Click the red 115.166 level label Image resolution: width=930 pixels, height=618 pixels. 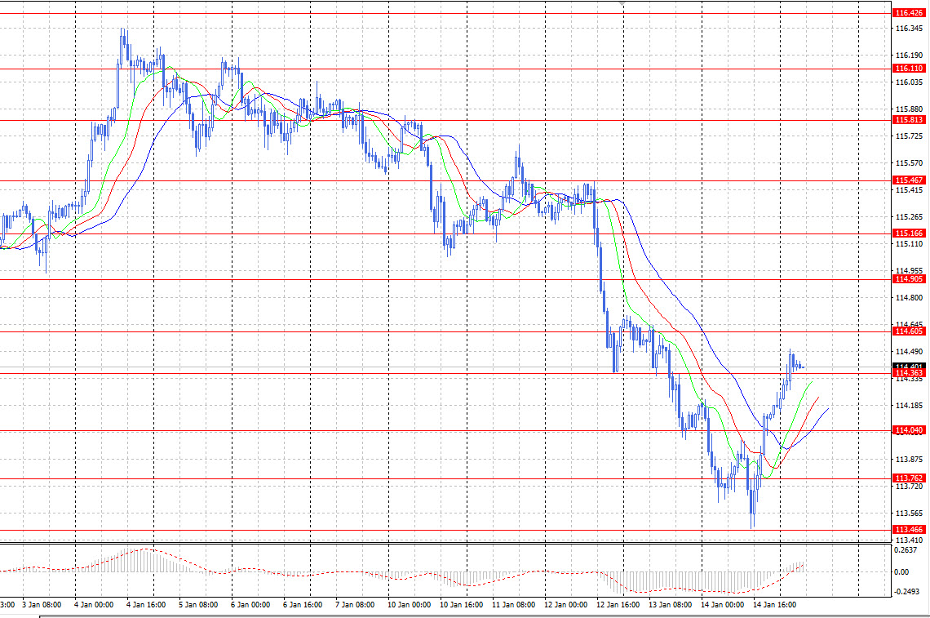click(909, 234)
